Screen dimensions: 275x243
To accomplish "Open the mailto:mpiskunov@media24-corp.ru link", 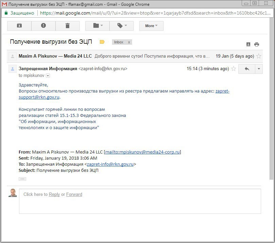I will click(x=142, y=152).
